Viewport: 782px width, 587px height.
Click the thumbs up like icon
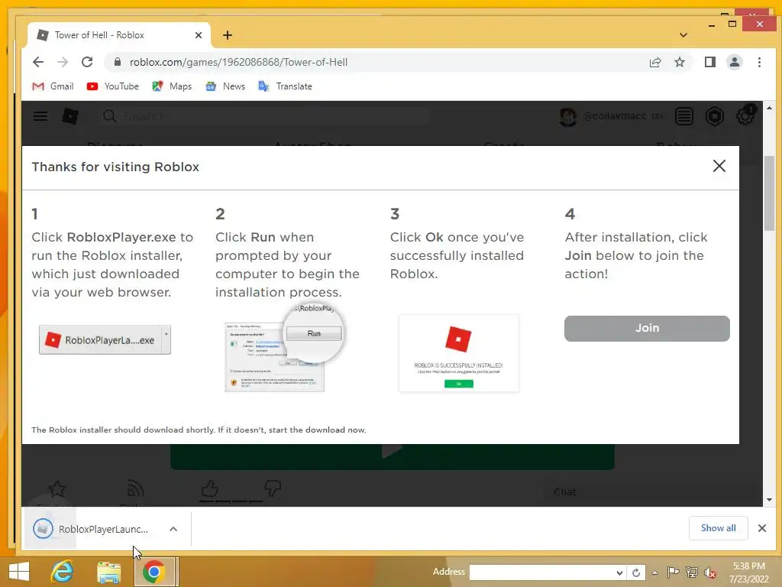tap(209, 488)
